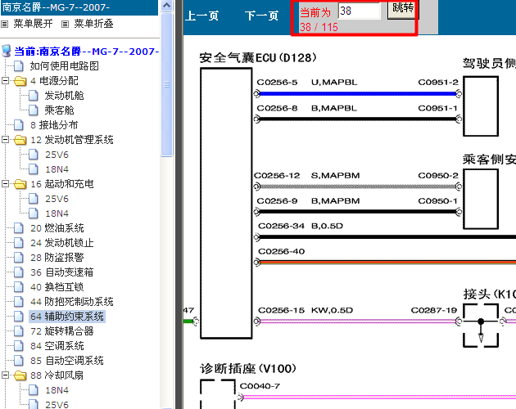Image resolution: width=516 pixels, height=409 pixels.
Task: Click the sidebar scrollbar up arrow
Action: tap(167, 6)
